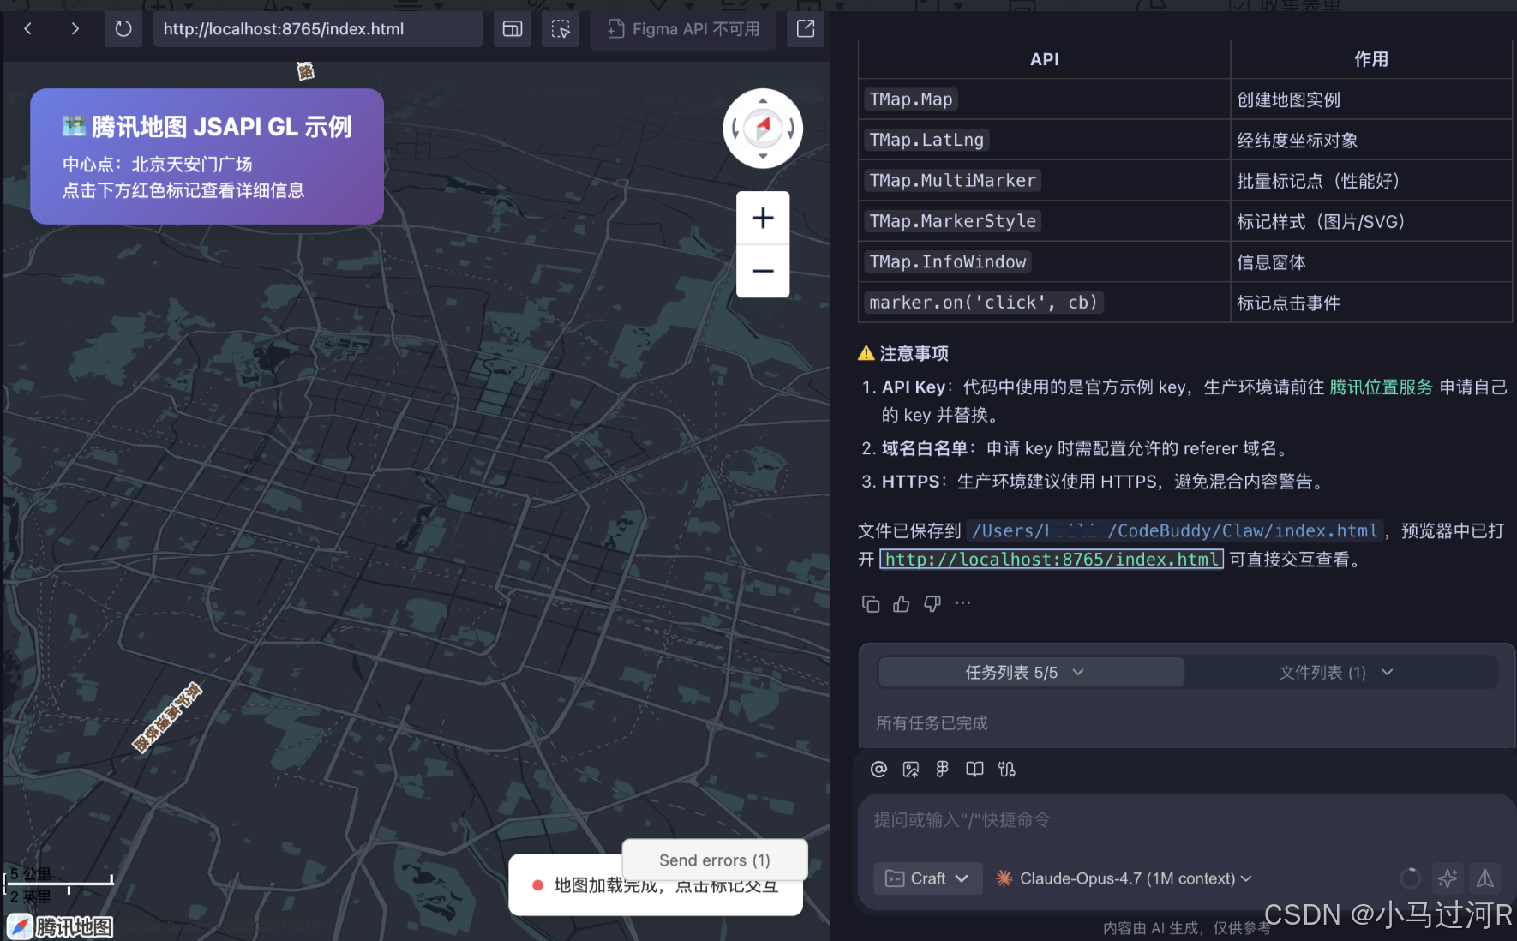This screenshot has width=1517, height=941.
Task: Activate the element selection tool
Action: pos(561,29)
